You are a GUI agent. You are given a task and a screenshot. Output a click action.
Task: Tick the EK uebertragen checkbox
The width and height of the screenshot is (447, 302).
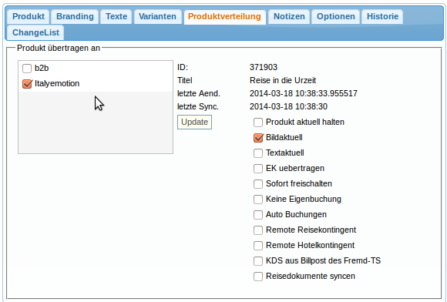[258, 169]
